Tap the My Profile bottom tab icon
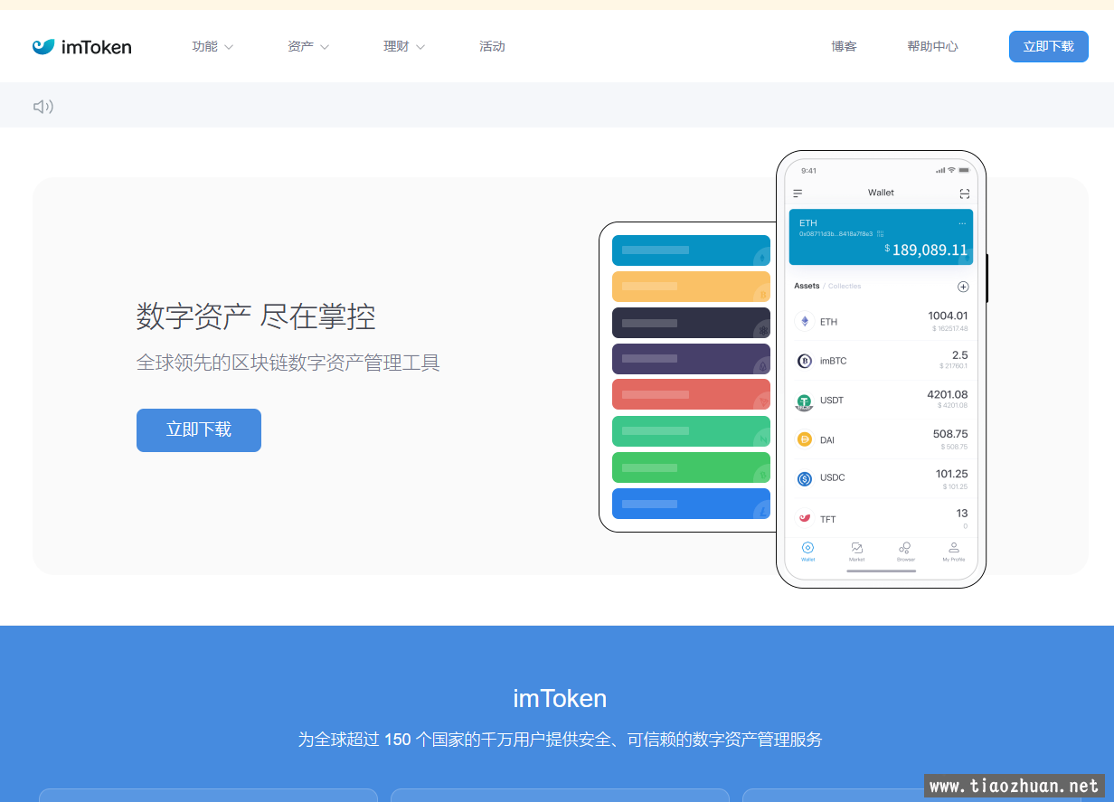Image resolution: width=1114 pixels, height=802 pixels. click(x=954, y=548)
